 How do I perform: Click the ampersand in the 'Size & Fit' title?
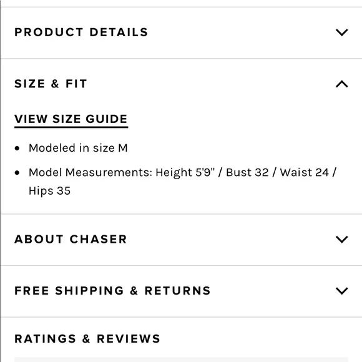point(55,84)
